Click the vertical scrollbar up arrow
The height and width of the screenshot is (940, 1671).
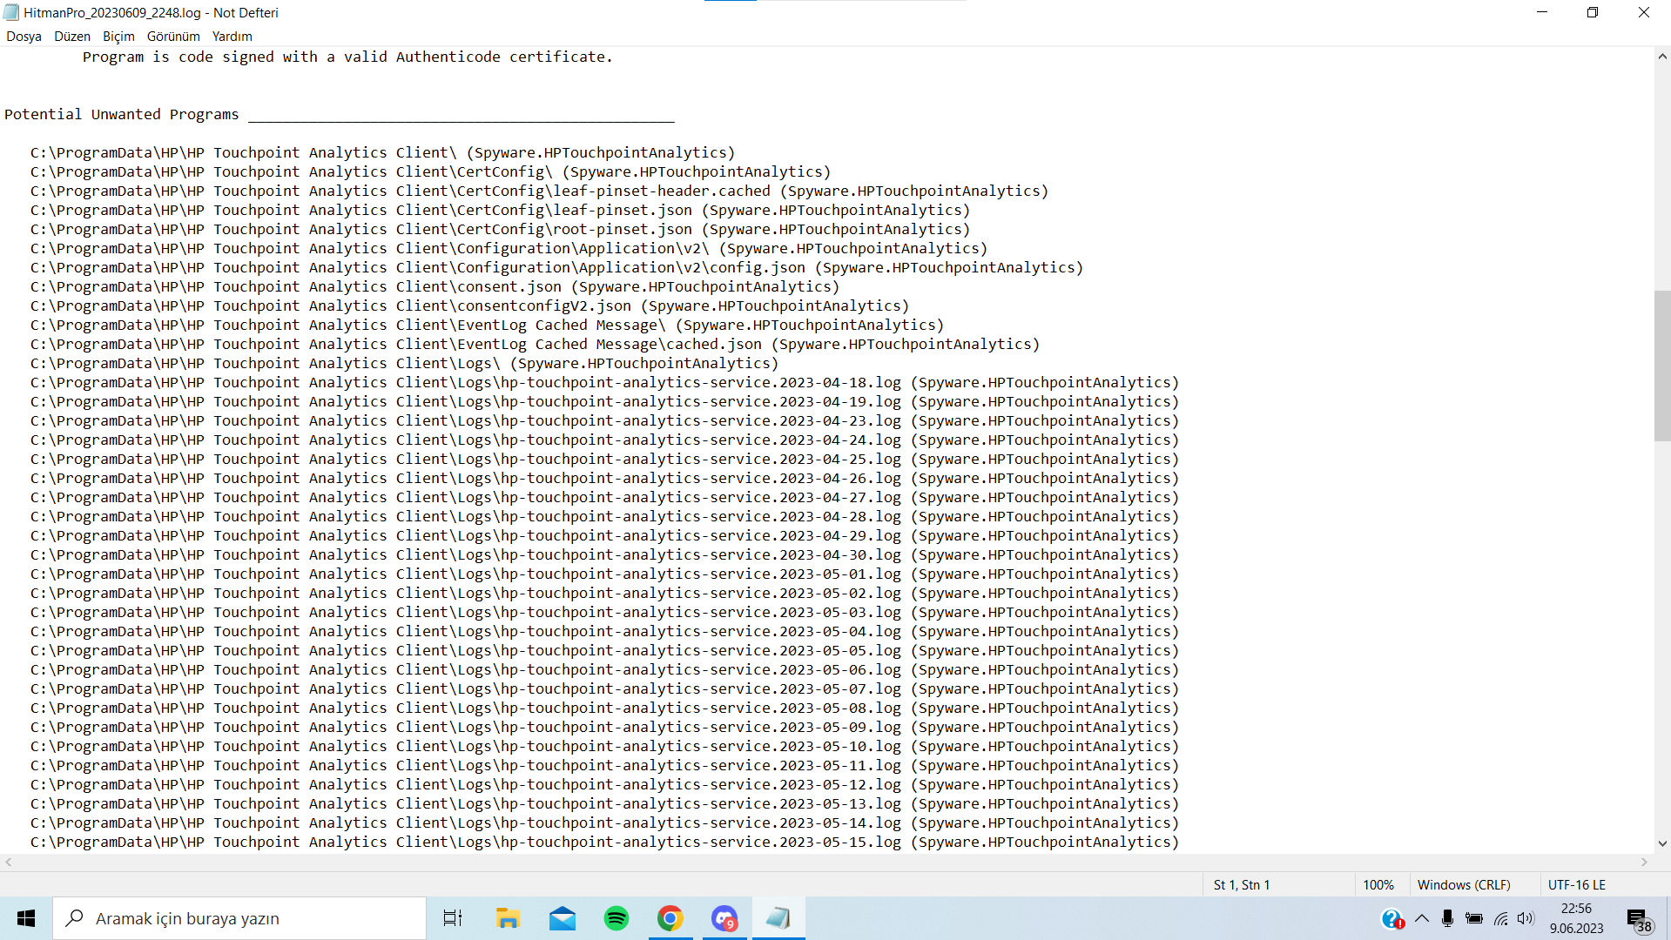click(x=1662, y=57)
